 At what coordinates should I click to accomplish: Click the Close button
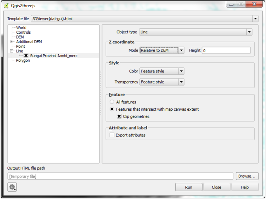(216, 187)
